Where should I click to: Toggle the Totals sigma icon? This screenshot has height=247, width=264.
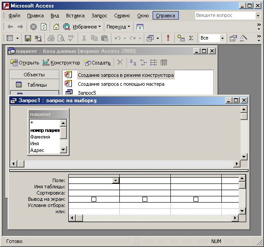191,38
